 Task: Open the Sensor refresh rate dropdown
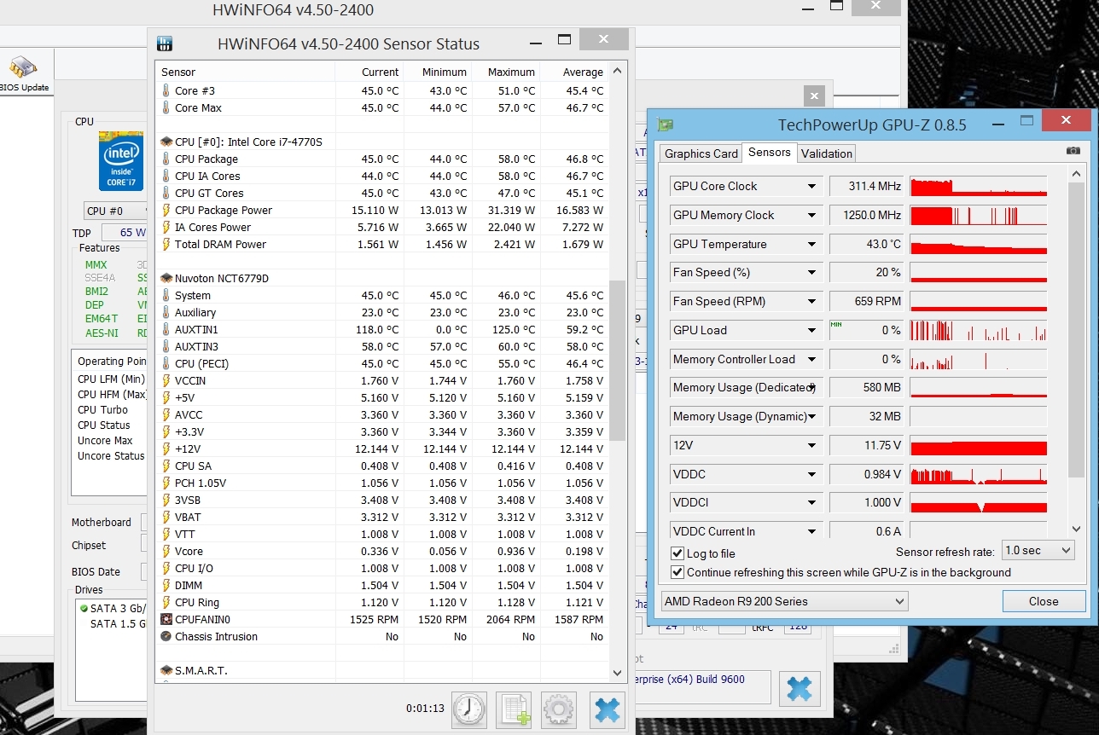coord(1038,551)
